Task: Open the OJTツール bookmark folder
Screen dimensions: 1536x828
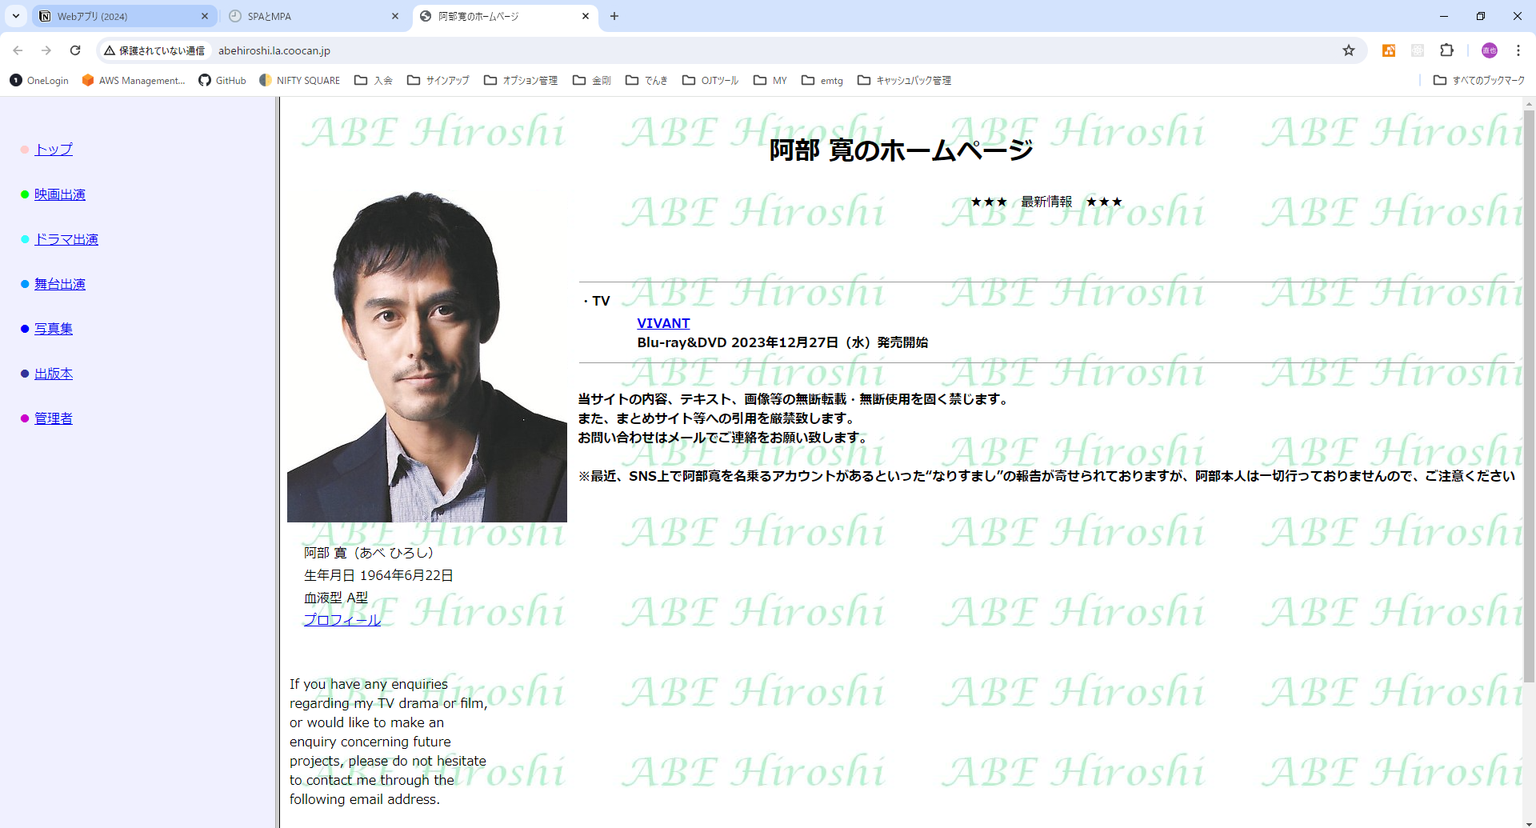Action: click(710, 80)
